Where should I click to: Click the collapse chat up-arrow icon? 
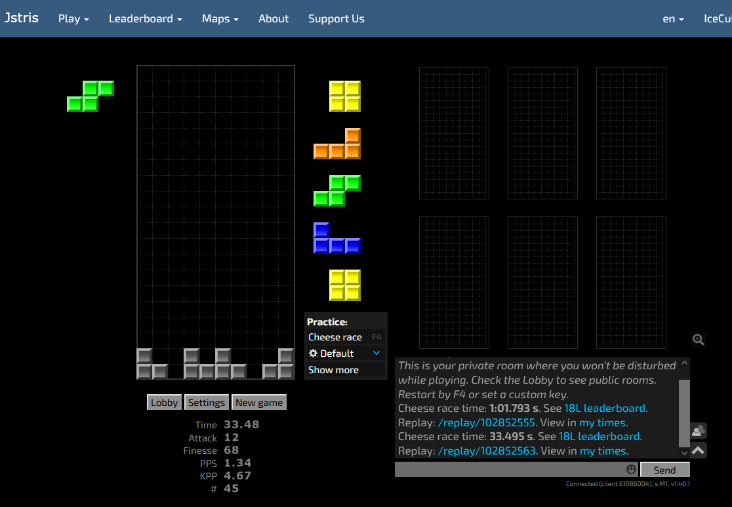[698, 450]
